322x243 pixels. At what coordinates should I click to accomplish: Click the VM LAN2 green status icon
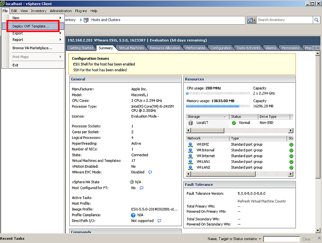(x=291, y=168)
